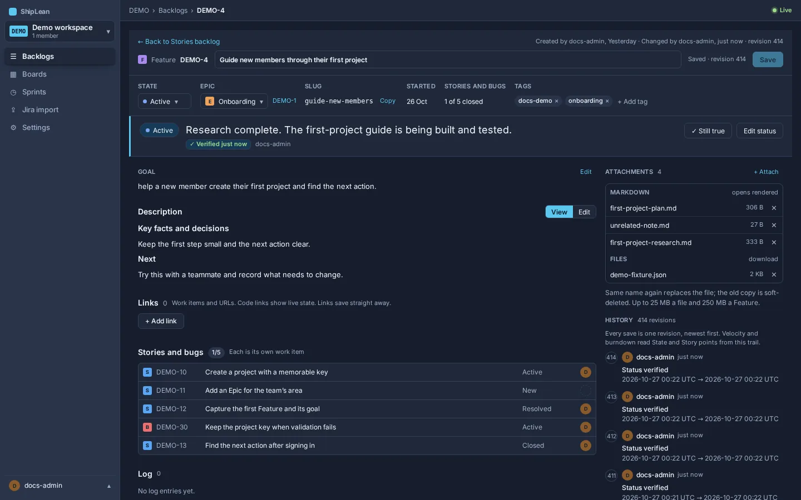Click the ShipLean logo icon
Image resolution: width=801 pixels, height=500 pixels.
[x=13, y=12]
